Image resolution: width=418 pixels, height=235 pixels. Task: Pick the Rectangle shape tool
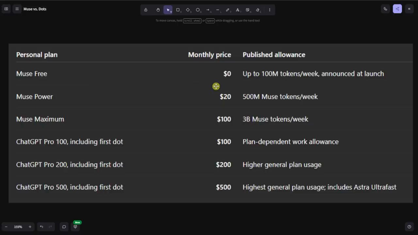pos(178,10)
